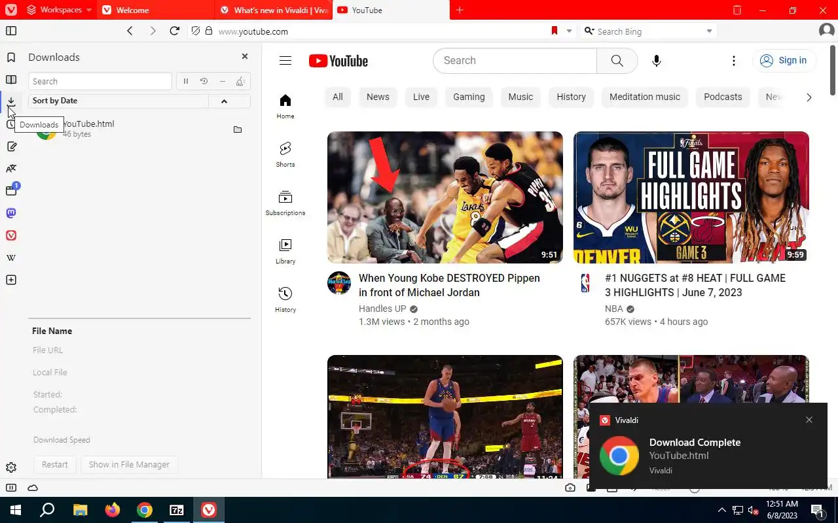Retry download using the clock-arrow icon
Viewport: 838px width, 523px height.
point(204,81)
